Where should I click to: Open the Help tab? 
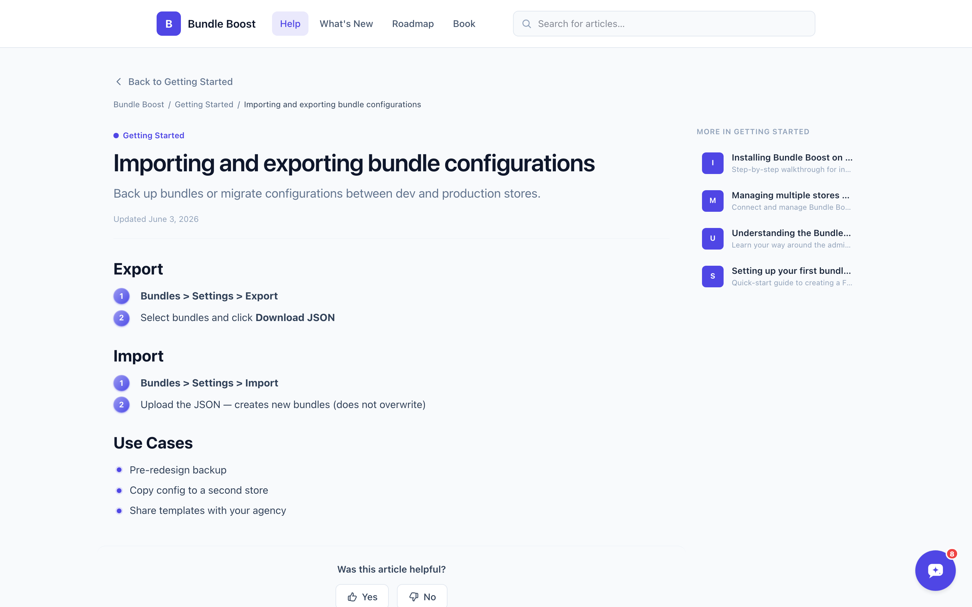pyautogui.click(x=290, y=24)
